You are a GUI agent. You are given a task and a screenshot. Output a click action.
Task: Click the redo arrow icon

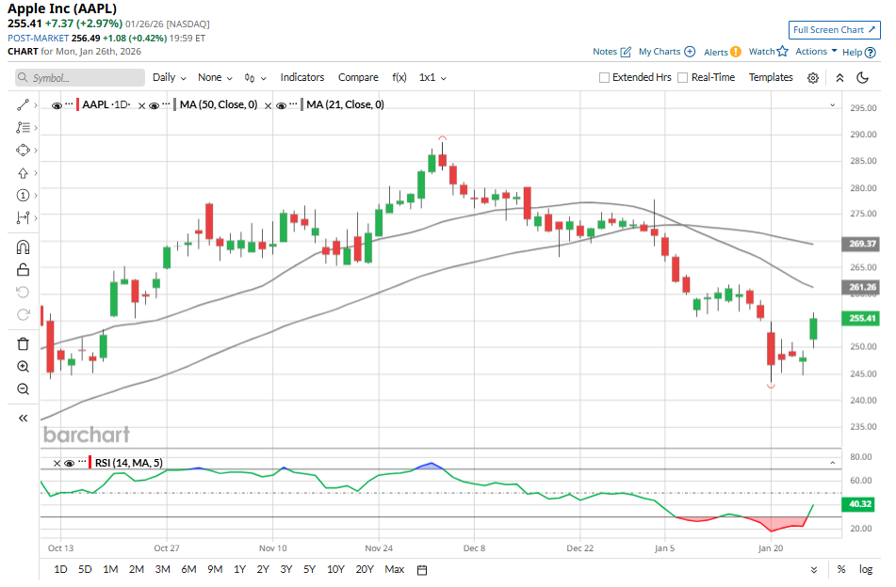click(x=23, y=314)
